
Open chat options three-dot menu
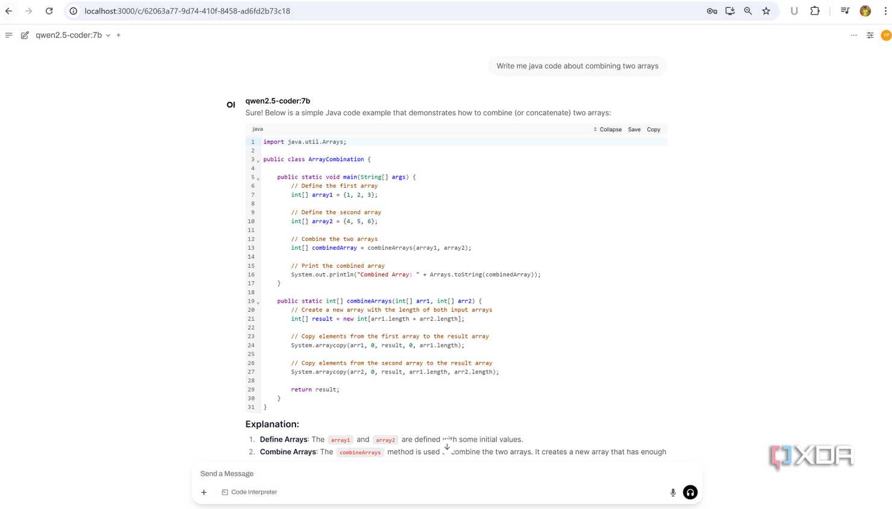[x=853, y=35]
